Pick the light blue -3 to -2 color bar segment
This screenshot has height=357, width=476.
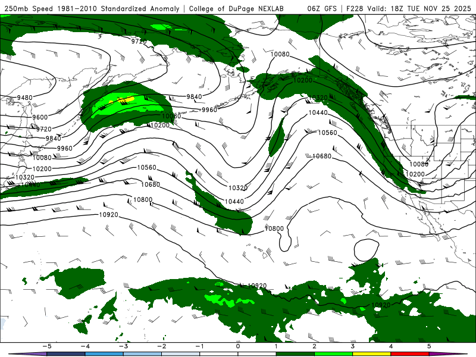[142, 354]
